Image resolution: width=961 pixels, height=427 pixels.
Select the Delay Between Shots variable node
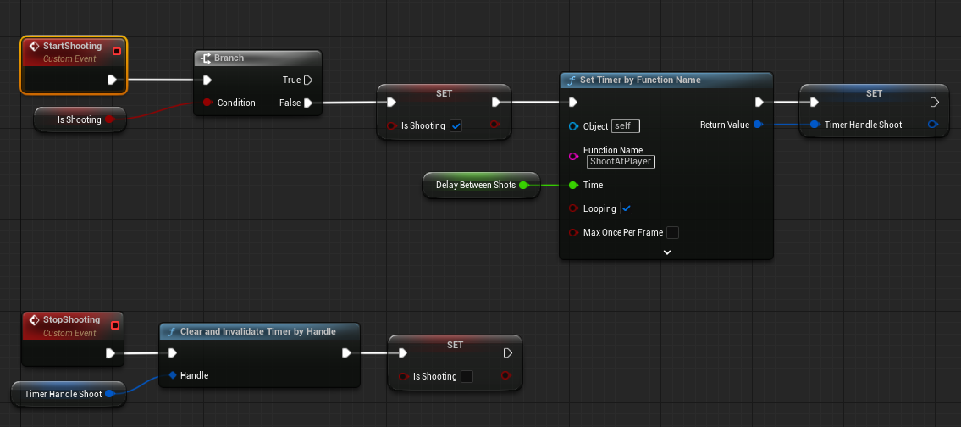pyautogui.click(x=475, y=185)
